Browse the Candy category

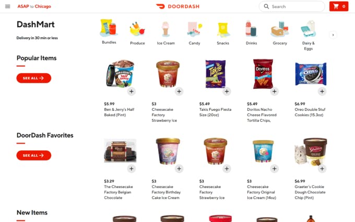click(194, 29)
